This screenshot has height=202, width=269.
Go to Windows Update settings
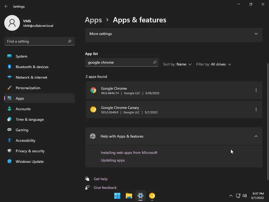coord(29,161)
